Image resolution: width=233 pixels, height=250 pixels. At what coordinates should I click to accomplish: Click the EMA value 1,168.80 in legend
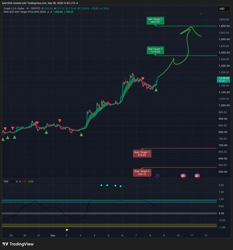coord(58,12)
